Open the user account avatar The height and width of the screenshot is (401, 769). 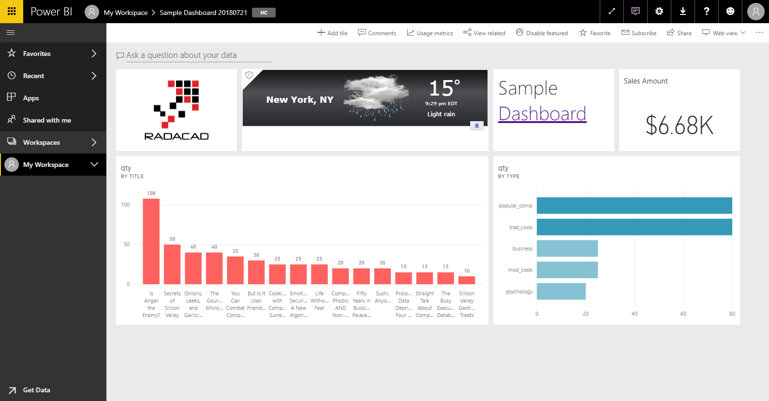coord(755,12)
